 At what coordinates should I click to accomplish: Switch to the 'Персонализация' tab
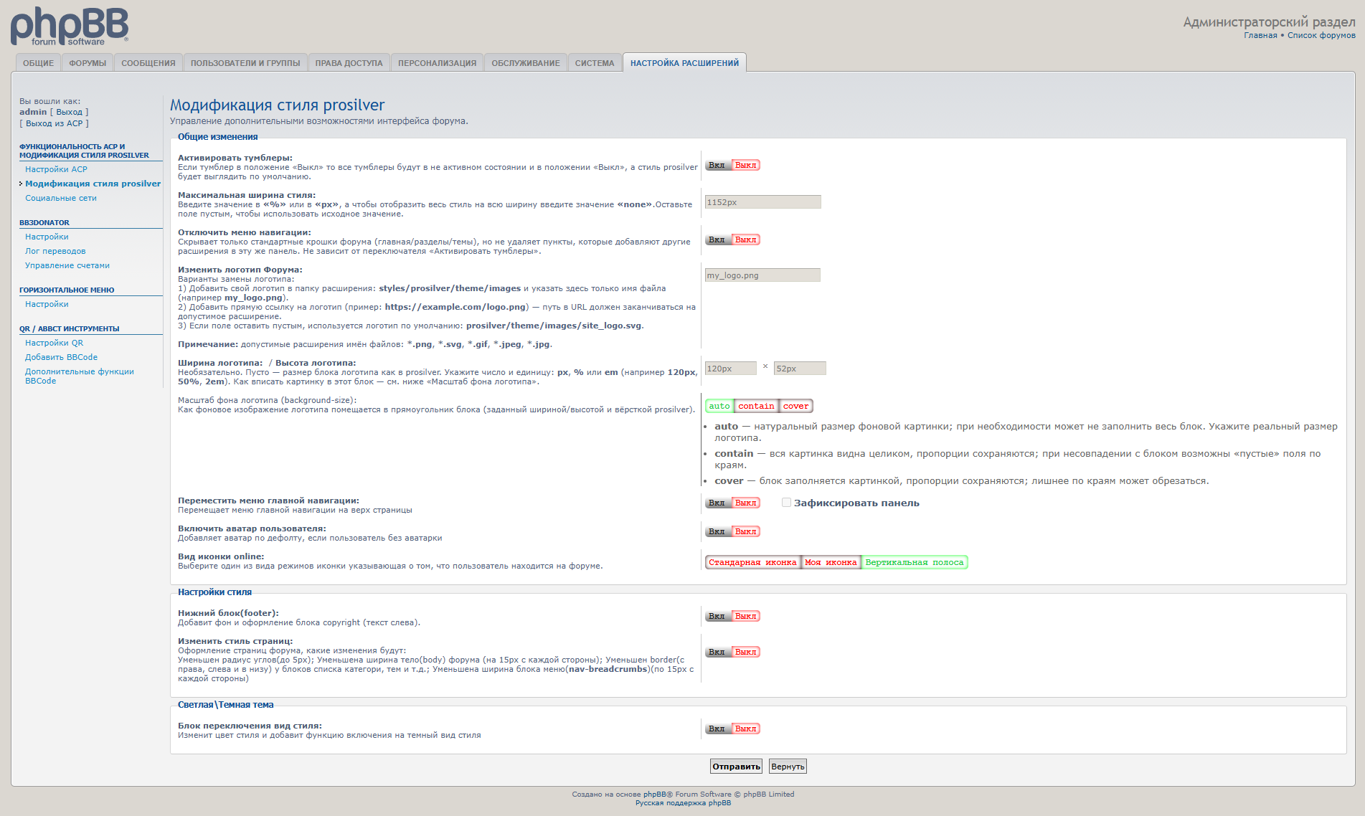click(437, 63)
